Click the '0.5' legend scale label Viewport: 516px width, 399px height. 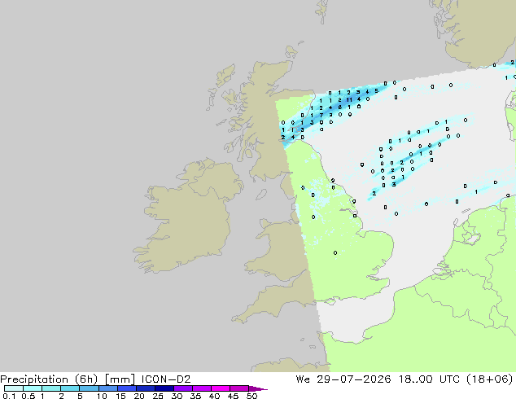click(x=28, y=396)
